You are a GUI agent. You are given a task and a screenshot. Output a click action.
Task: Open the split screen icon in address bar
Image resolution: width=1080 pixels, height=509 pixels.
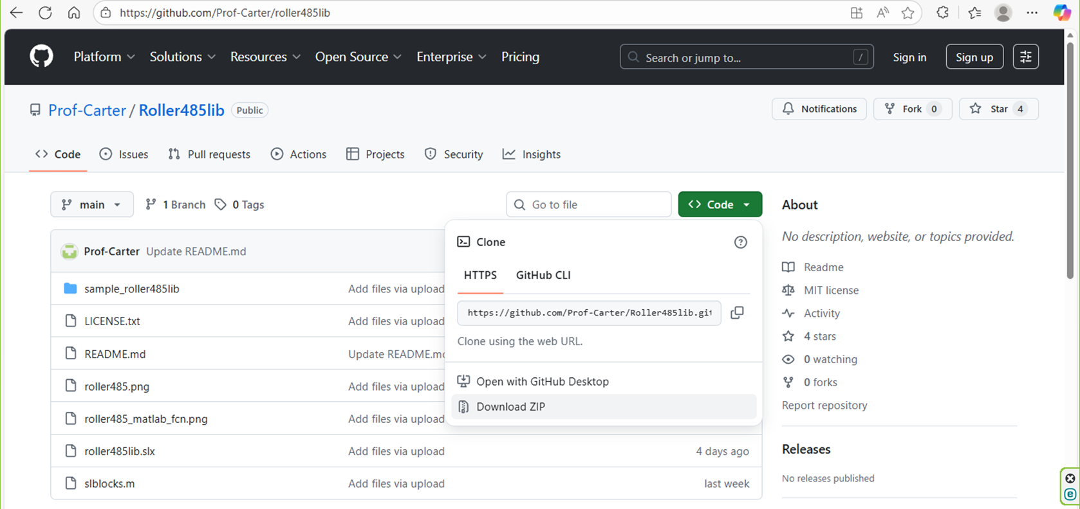click(856, 13)
